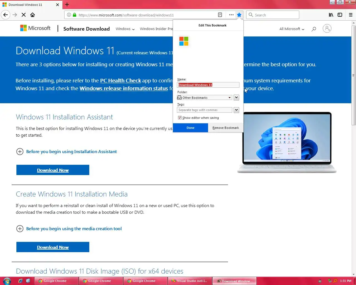Screen dimensions: 356x285
Task: Click the scrollbar up arrow
Action: (353, 23)
